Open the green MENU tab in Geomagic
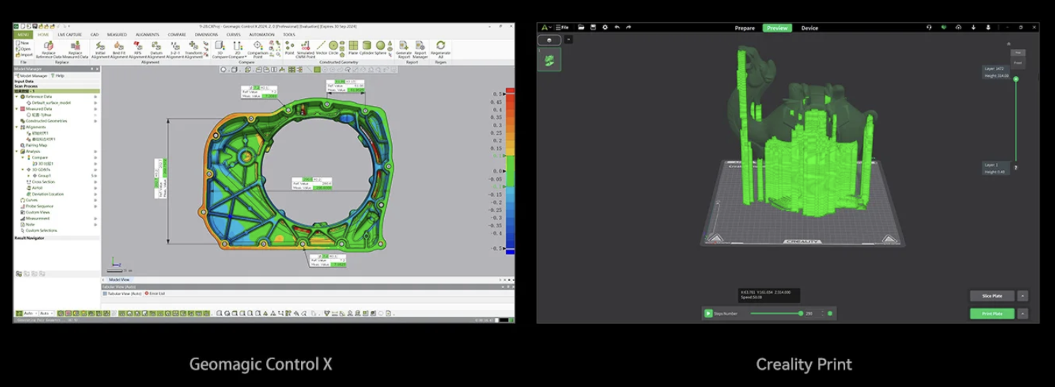This screenshot has width=1055, height=387. coord(22,35)
